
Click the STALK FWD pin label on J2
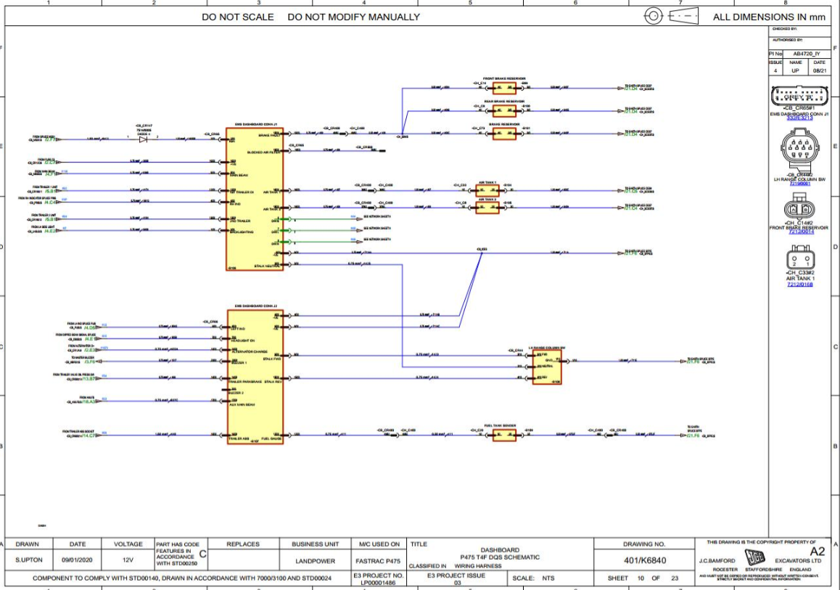(x=273, y=359)
